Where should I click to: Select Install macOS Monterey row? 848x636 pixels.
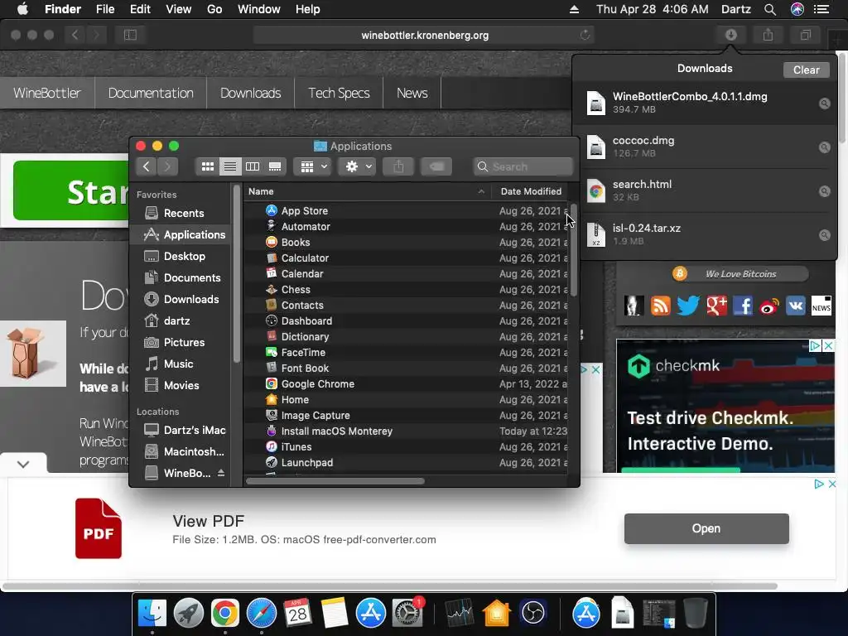coord(406,431)
